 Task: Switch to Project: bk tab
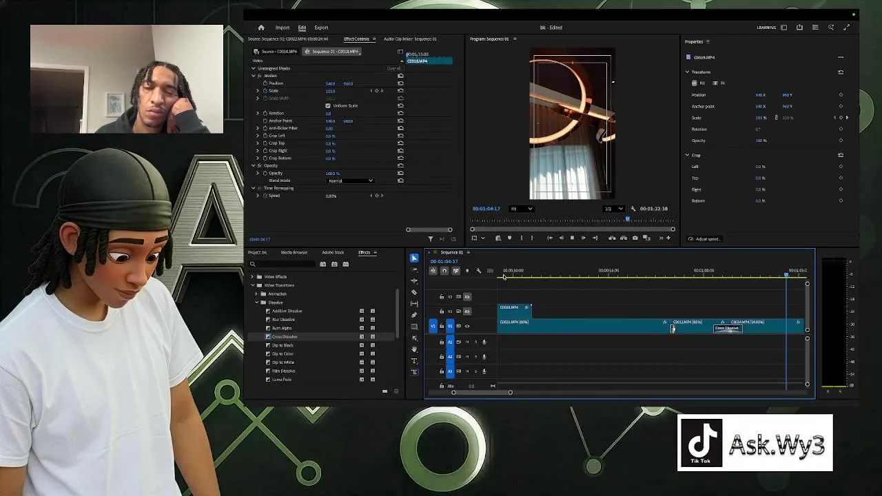coord(258,253)
